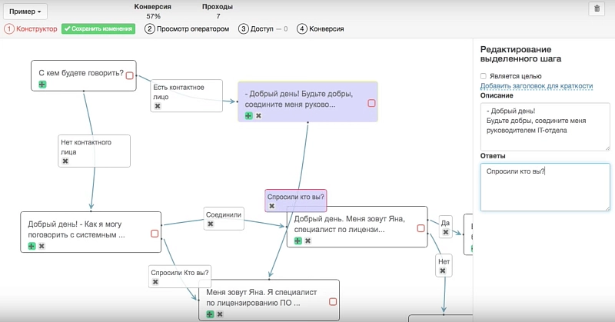Click into the "Описание" text area
The height and width of the screenshot is (322, 615).
544,125
